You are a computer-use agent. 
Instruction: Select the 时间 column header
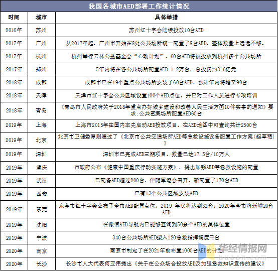point(14,18)
